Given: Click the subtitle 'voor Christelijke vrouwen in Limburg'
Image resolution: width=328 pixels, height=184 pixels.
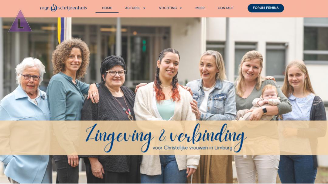Looking at the screenshot, I should 193,148.
